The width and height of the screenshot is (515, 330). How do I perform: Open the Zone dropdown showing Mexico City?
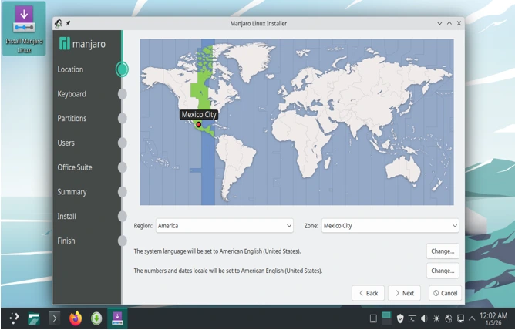[x=390, y=226]
